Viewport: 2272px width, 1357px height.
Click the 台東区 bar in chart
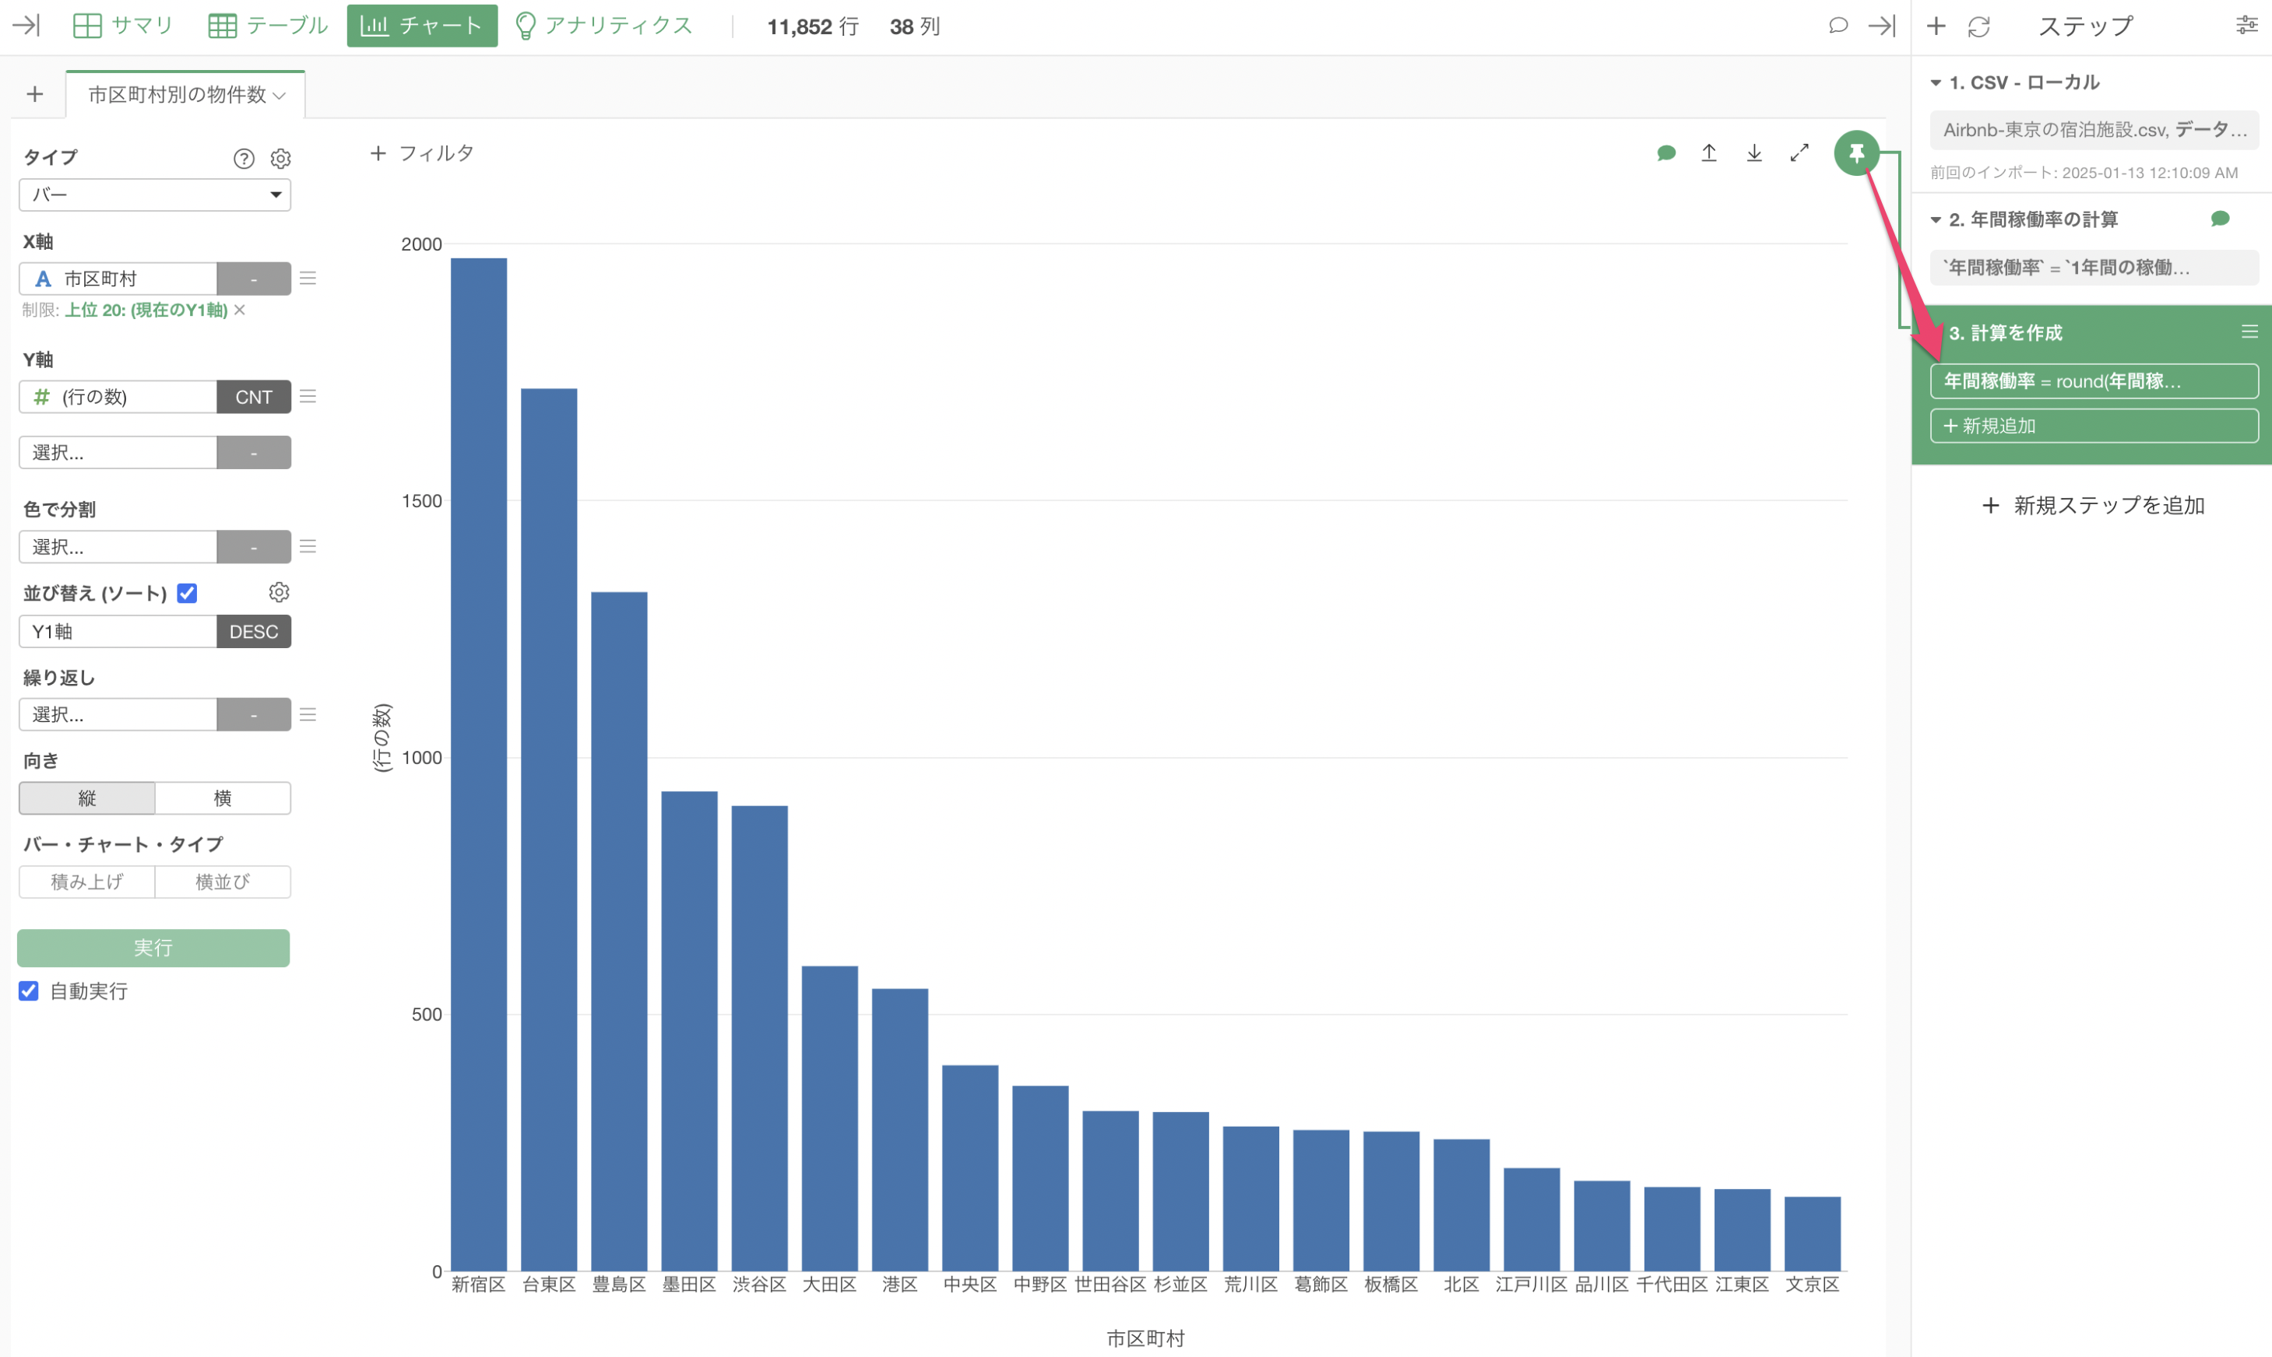(549, 829)
